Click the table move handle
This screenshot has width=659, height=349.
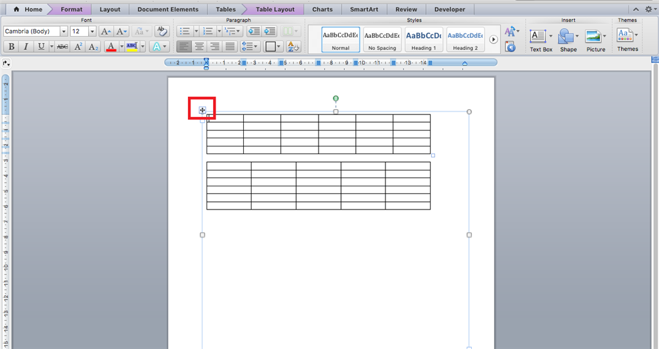tap(202, 110)
